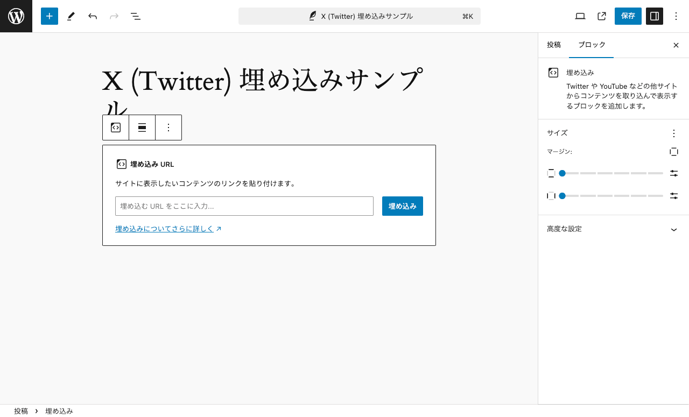Click the 埋め込む URL input field
This screenshot has height=417, width=689.
click(x=244, y=206)
